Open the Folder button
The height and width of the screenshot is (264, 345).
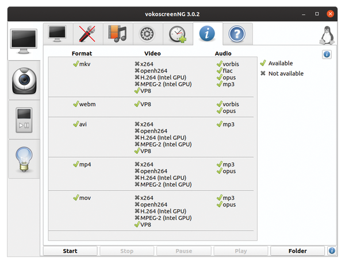tap(297, 251)
